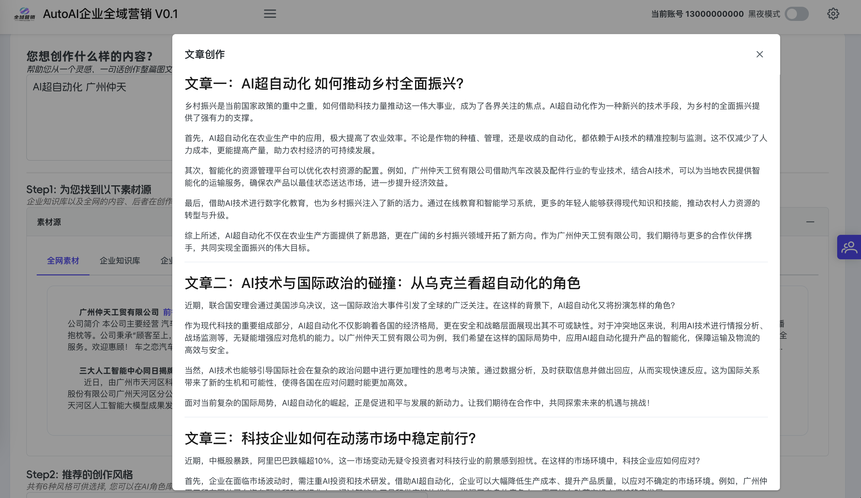861x498 pixels.
Task: Toggle the 黑夜模式 dark mode switch
Action: click(796, 14)
